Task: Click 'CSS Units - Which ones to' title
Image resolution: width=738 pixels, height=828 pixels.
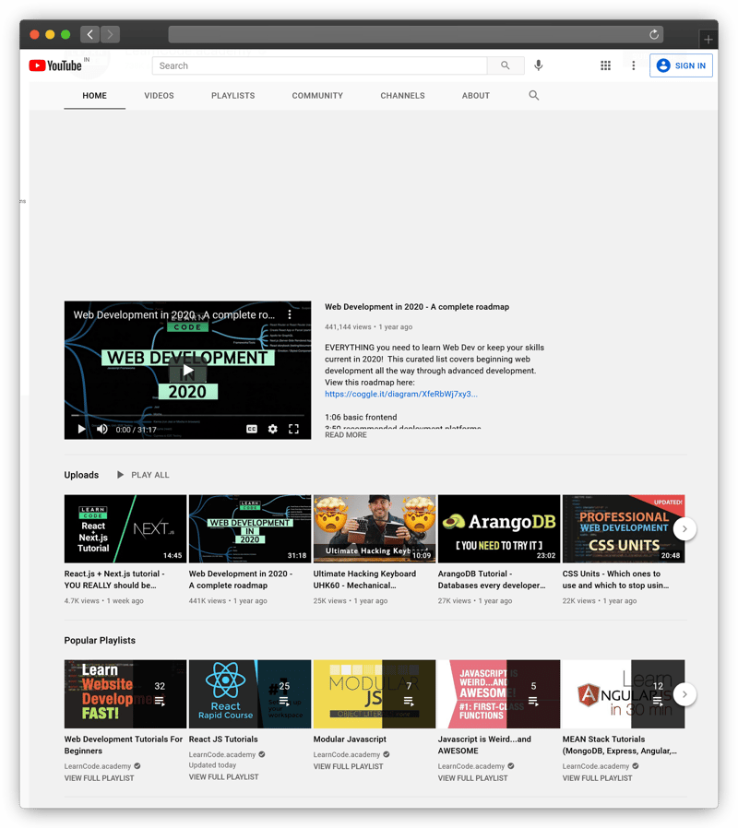Action: (616, 579)
